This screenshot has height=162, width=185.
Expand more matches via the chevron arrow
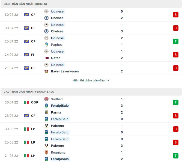pyautogui.click(x=108, y=81)
